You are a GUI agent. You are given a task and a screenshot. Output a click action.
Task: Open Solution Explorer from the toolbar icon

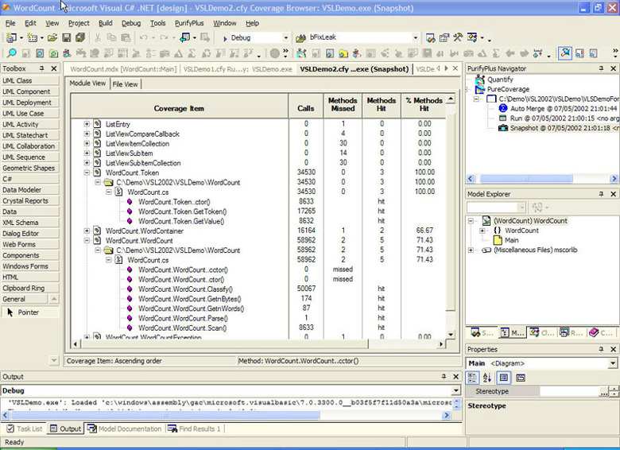(431, 38)
